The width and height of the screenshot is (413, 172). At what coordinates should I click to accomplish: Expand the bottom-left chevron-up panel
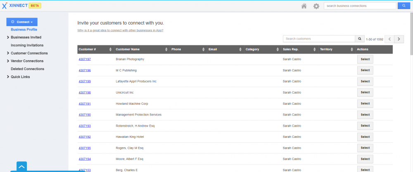(21, 166)
